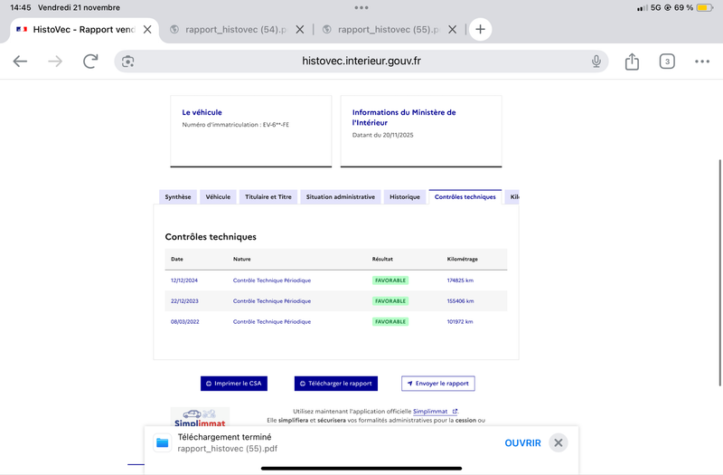This screenshot has height=475, width=723.
Task: Select the Situation administrative tab
Action: pos(340,196)
